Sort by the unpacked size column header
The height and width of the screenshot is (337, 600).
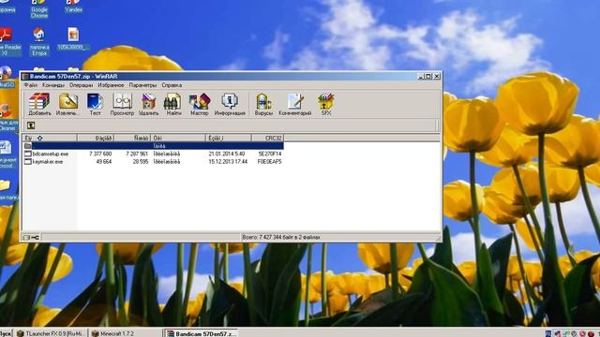pos(96,138)
